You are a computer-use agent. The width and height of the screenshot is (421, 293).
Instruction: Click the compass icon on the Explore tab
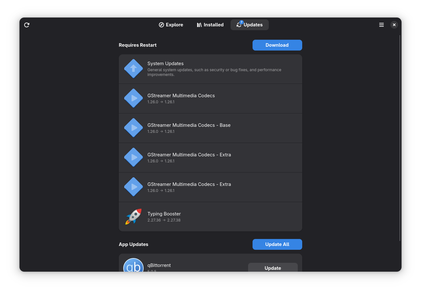161,25
